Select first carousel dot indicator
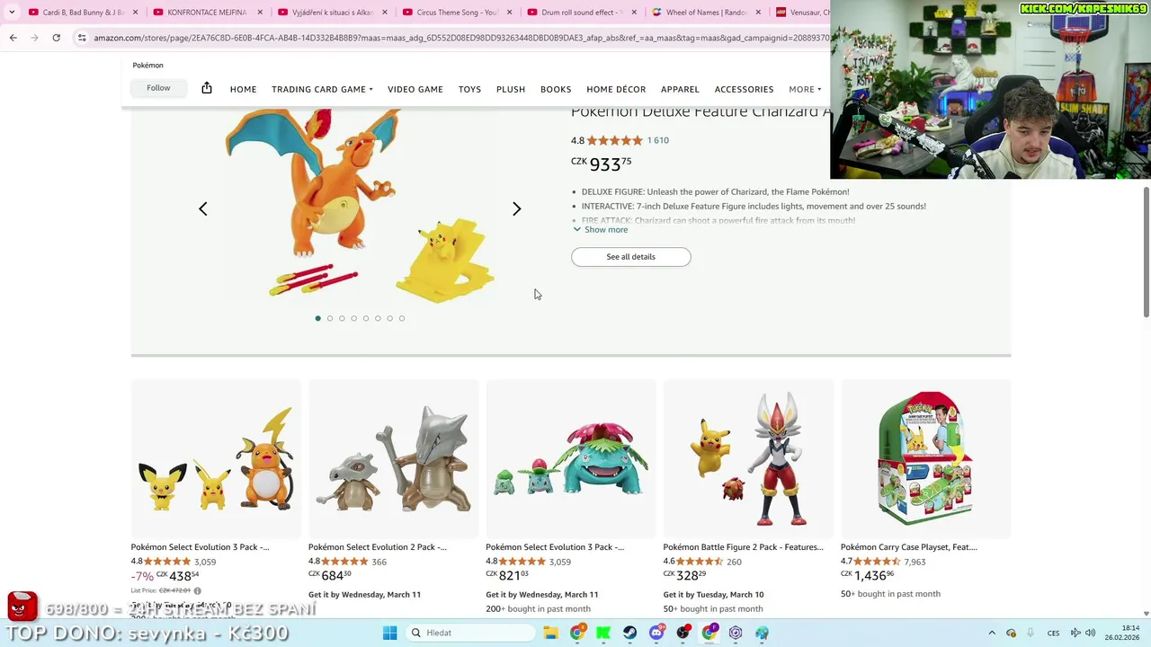The width and height of the screenshot is (1151, 647). 317,318
